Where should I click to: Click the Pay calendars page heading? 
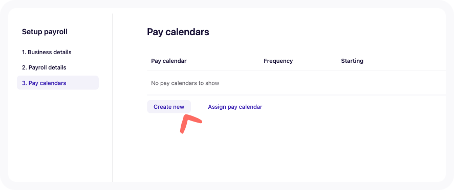[178, 32]
